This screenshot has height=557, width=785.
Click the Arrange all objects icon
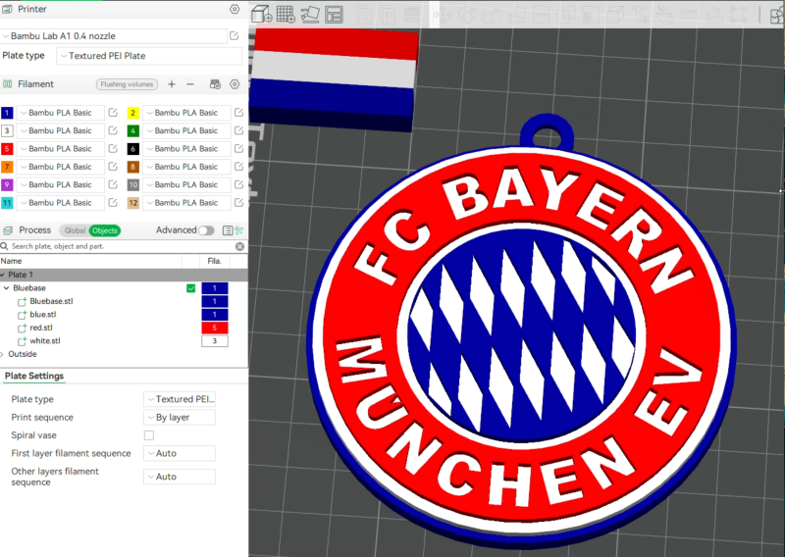pyautogui.click(x=334, y=14)
